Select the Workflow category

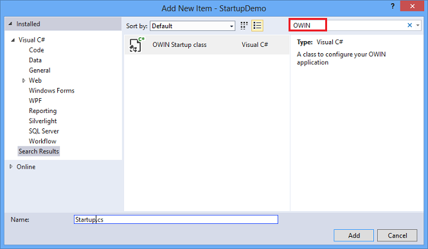42,141
